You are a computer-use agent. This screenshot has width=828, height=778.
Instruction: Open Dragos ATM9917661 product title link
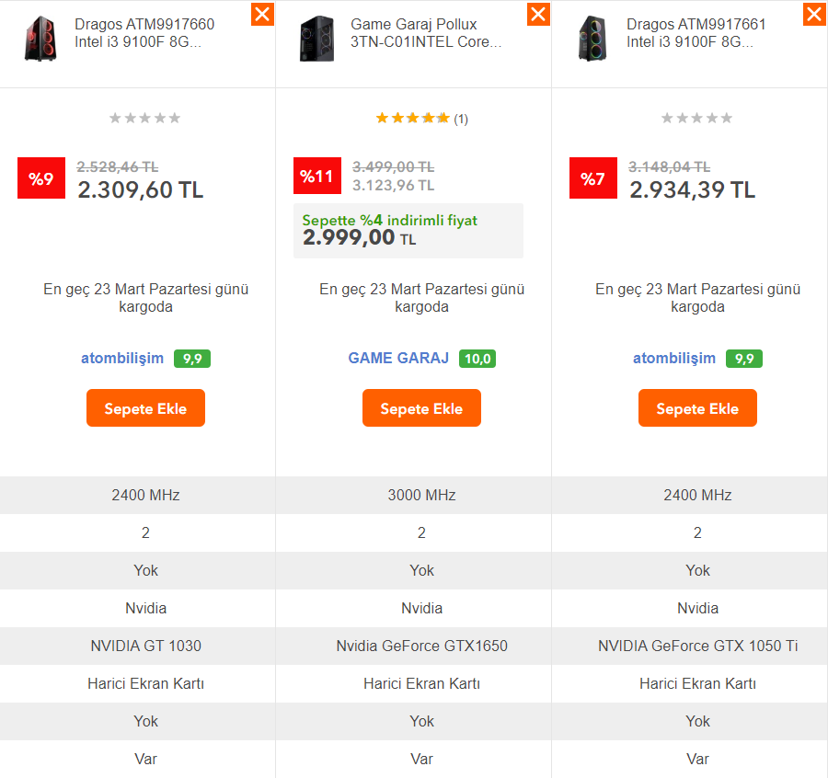[x=696, y=33]
